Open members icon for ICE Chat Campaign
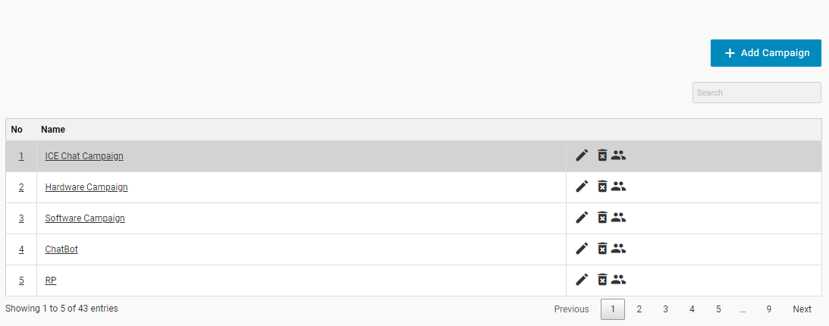 tap(619, 155)
